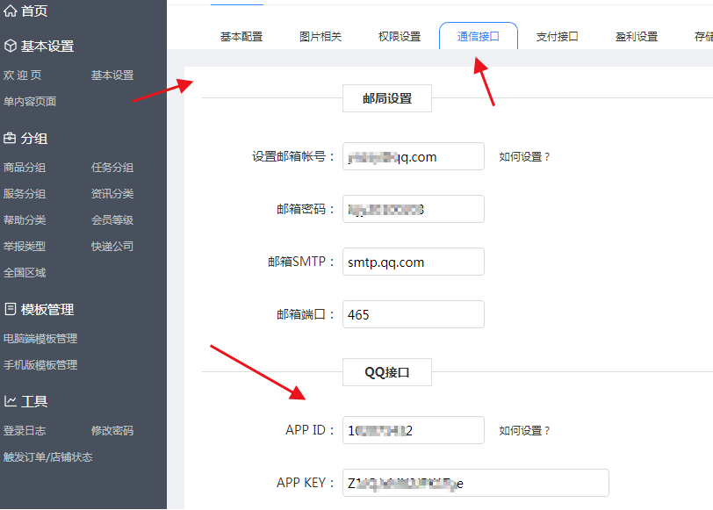The width and height of the screenshot is (713, 510).
Task: Open 单内容页面 in the sidebar
Action: (x=30, y=101)
